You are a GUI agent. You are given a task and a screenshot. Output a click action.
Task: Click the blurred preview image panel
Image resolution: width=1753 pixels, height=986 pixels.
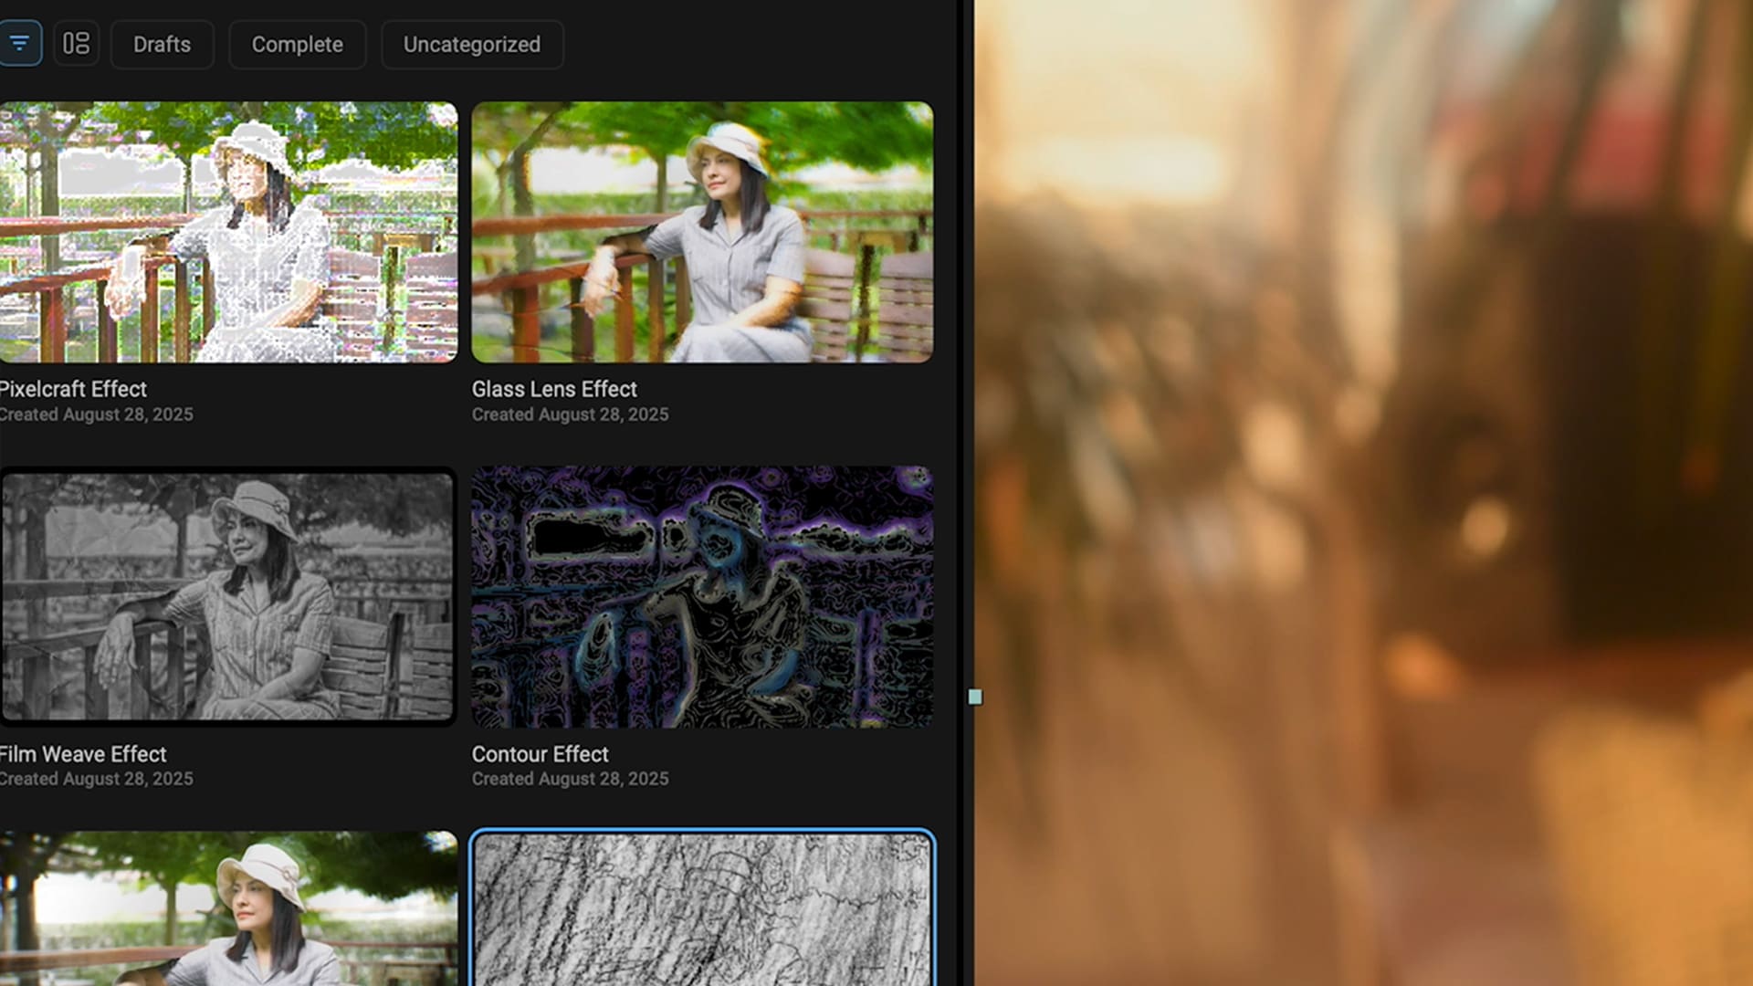pos(1362,493)
